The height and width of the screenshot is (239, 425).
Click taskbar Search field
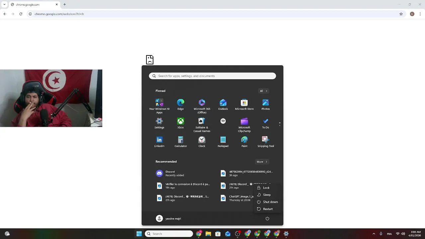169,234
